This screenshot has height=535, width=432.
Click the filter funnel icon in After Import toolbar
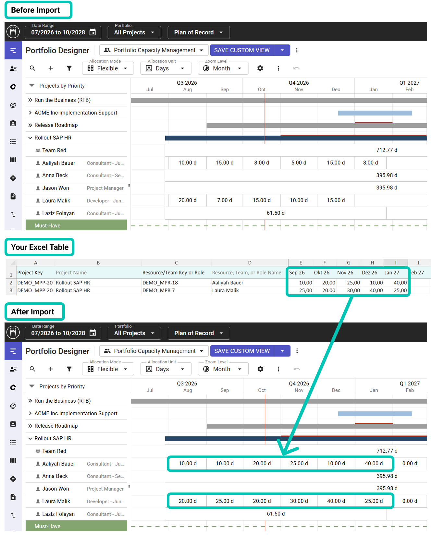point(69,369)
